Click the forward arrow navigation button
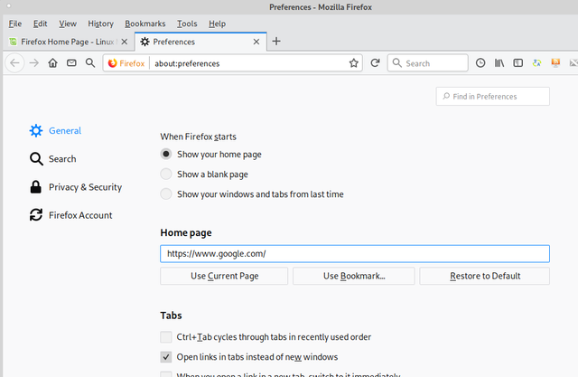Viewport: 578px width, 377px height. coord(34,63)
